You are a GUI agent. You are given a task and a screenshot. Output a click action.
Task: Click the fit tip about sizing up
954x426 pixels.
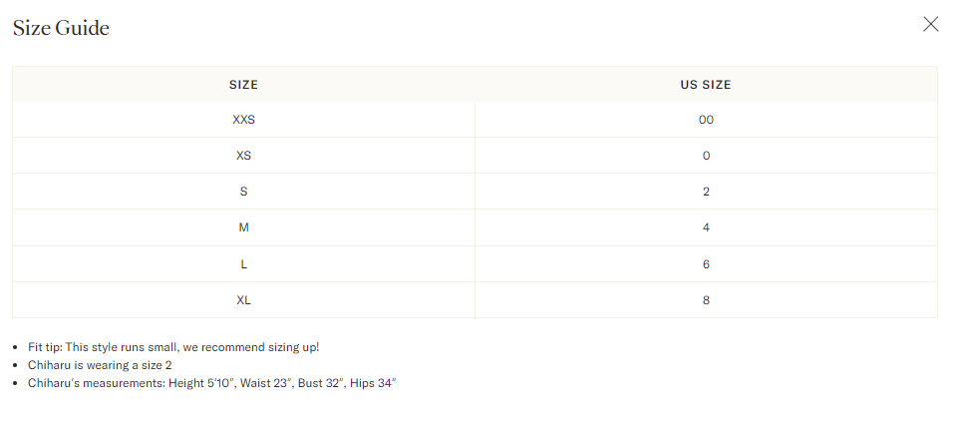pos(173,347)
